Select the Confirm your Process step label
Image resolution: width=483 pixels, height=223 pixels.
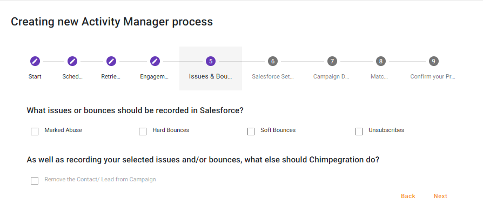(x=433, y=76)
